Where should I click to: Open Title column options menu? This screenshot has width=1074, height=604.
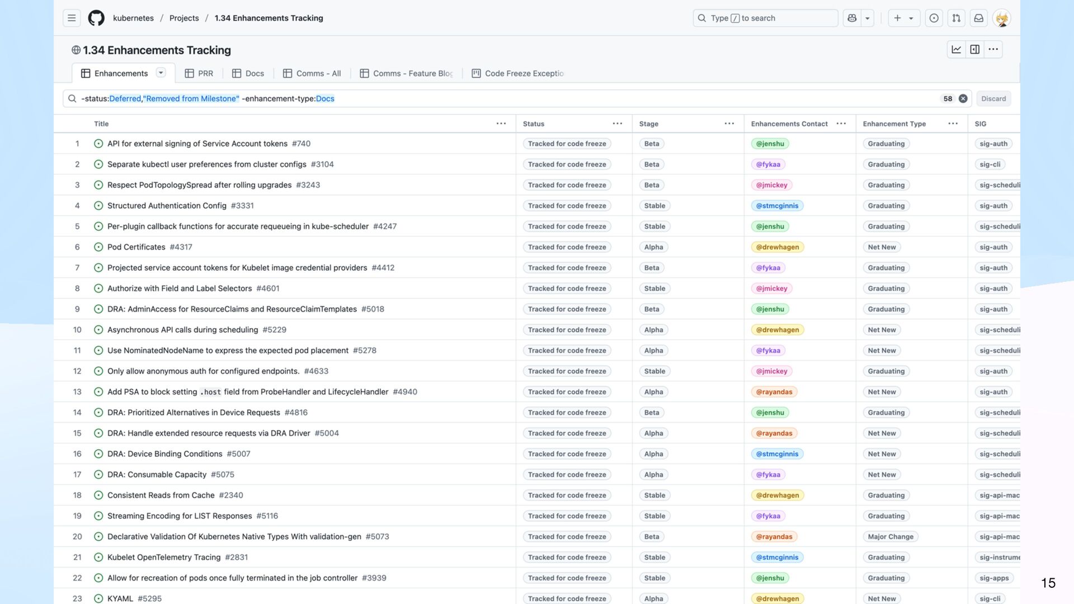(x=501, y=124)
